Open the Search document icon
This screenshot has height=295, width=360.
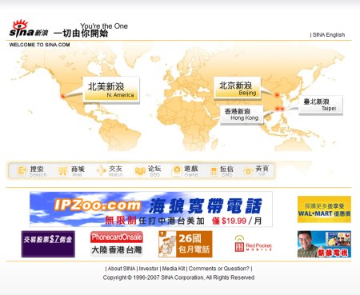(22, 171)
